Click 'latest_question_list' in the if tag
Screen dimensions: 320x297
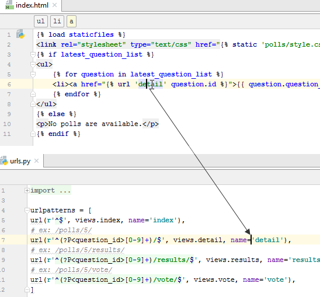point(102,55)
